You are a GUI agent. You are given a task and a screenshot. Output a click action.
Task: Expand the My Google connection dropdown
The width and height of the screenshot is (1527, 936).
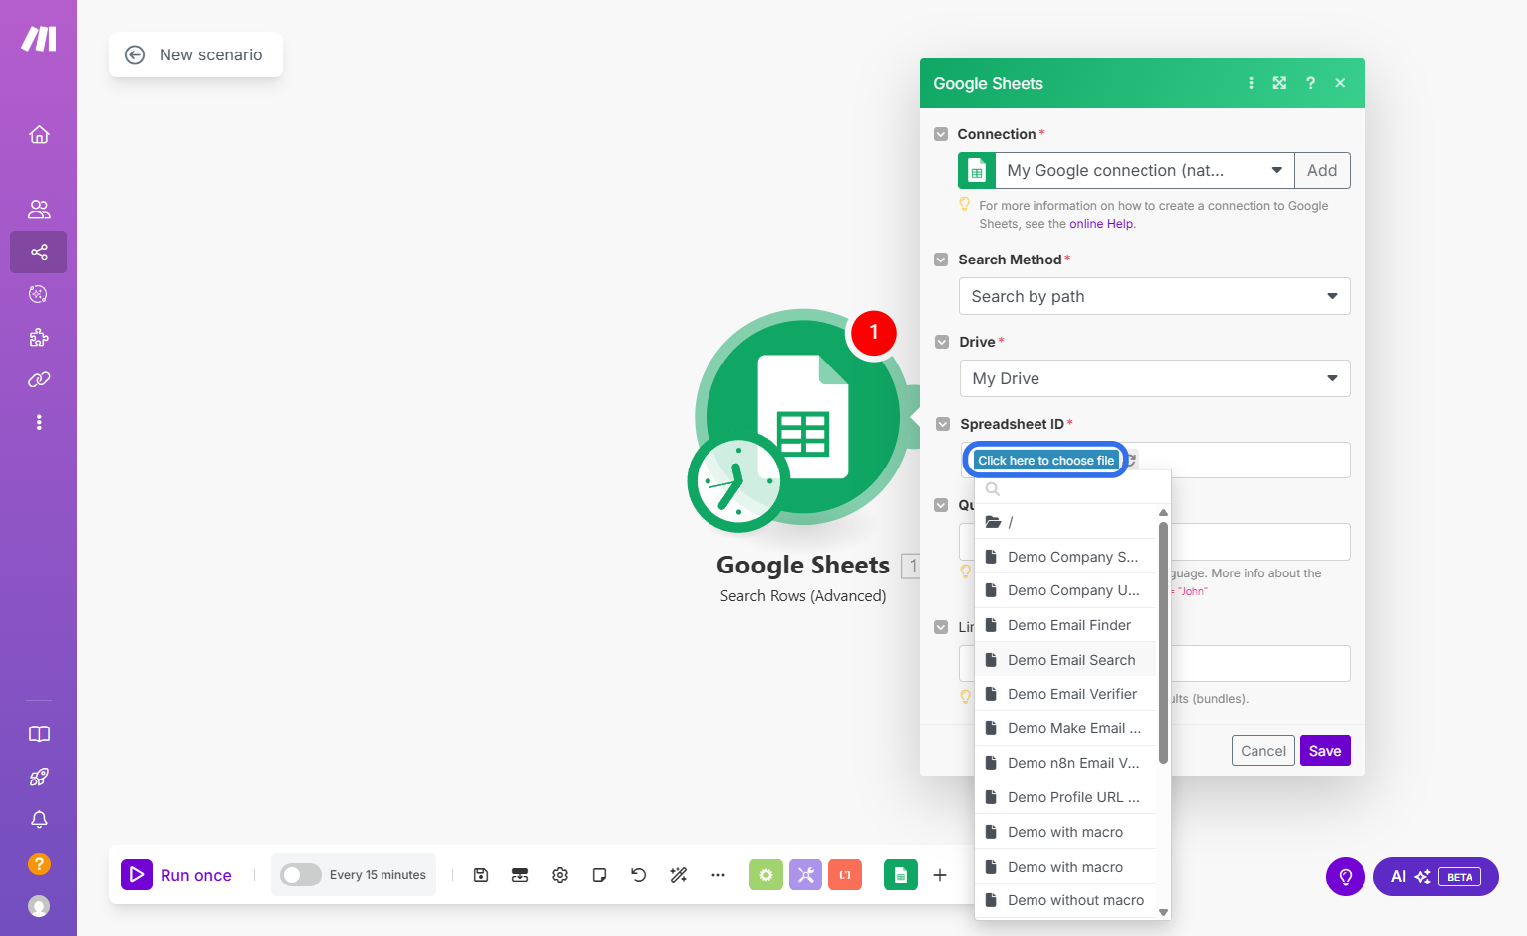1144,170
